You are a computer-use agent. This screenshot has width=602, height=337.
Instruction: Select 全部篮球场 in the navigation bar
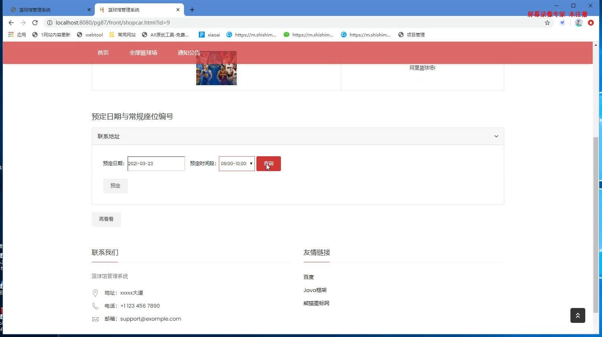coord(143,52)
